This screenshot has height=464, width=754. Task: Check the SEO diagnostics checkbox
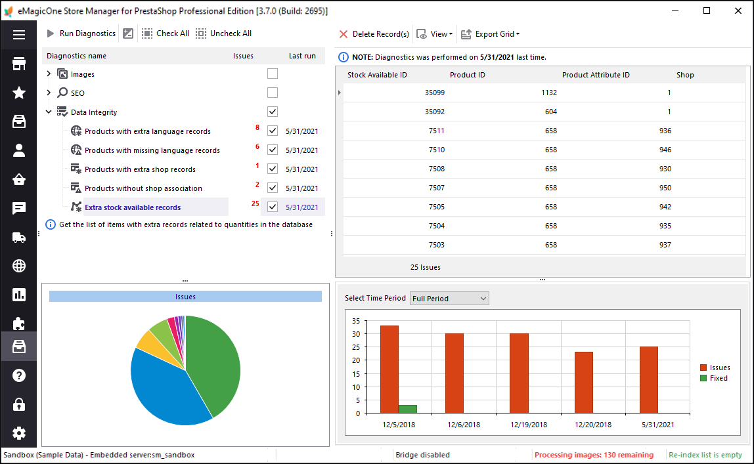(x=273, y=93)
